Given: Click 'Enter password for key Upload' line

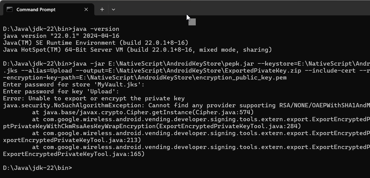Looking at the screenshot, I should (x=61, y=92).
